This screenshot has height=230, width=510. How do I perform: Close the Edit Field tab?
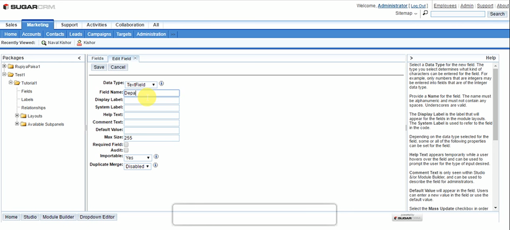coord(135,59)
